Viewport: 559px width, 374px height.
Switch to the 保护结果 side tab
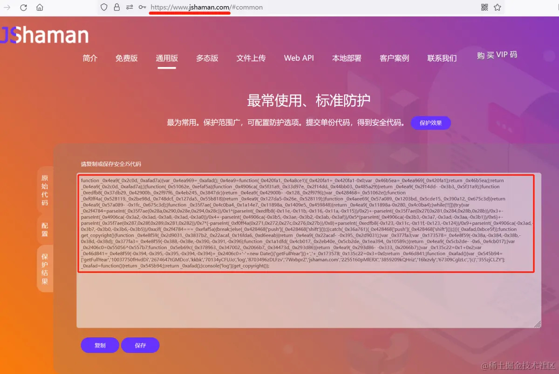coord(45,269)
